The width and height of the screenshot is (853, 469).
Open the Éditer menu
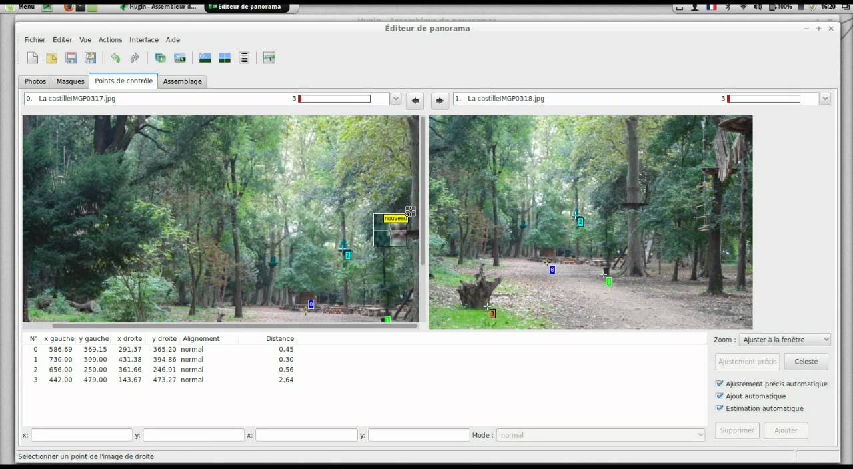(62, 40)
